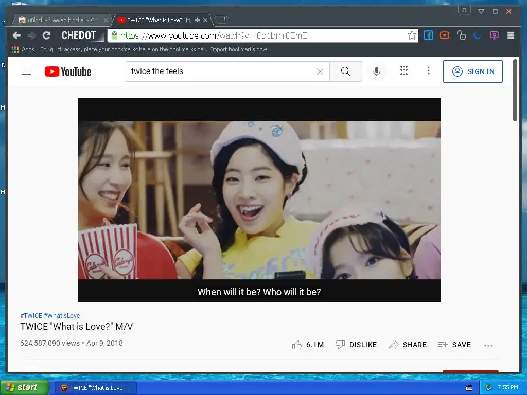Go to the YouTube home logo
527x395 pixels.
(68, 71)
